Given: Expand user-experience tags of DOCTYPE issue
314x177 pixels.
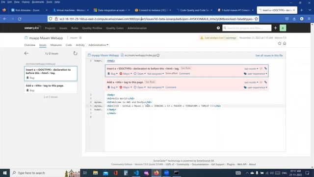Looking at the screenshot, I should [x=256, y=74].
